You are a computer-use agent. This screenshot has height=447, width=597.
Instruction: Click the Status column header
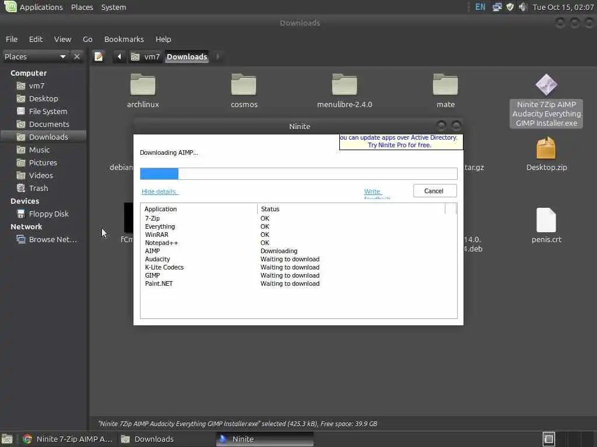[351, 209]
